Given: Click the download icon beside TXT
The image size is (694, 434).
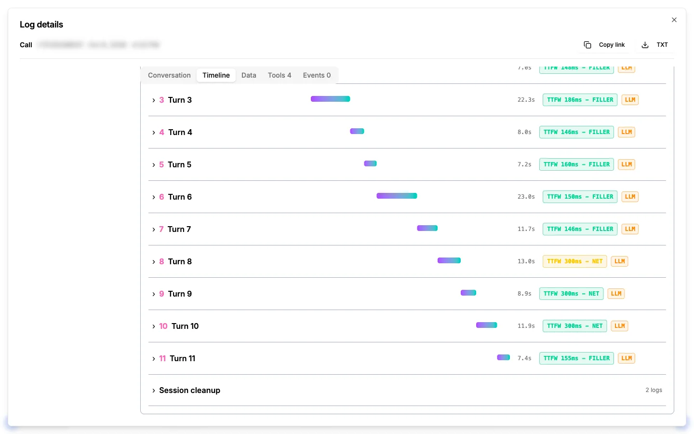Looking at the screenshot, I should coord(645,45).
